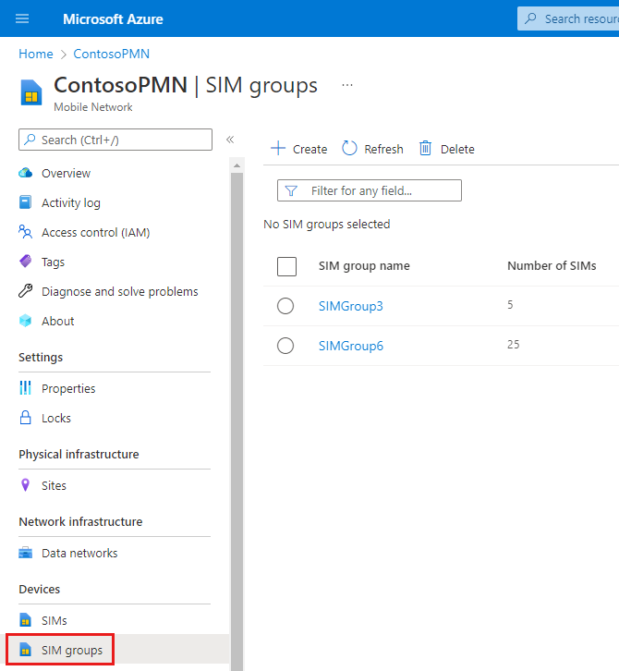Click the trash can Delete icon
The image size is (619, 671).
tap(425, 149)
